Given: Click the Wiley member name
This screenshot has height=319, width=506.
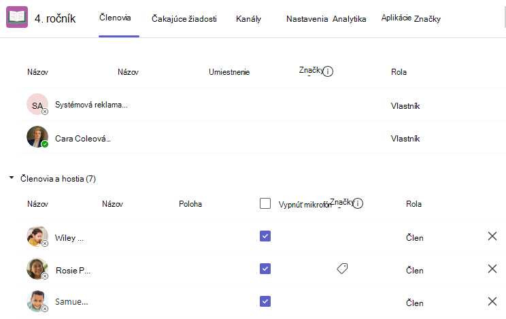Looking at the screenshot, I should (69, 238).
